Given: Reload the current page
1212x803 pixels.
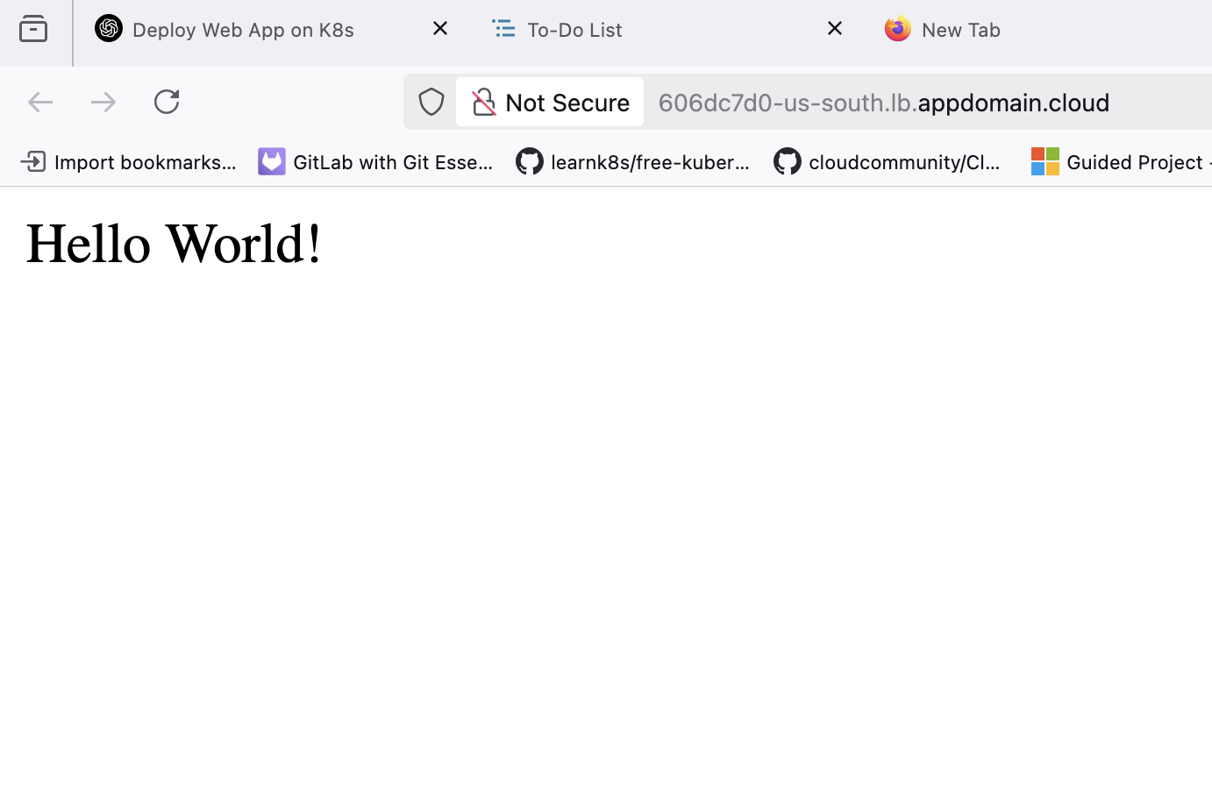Looking at the screenshot, I should coord(167,103).
